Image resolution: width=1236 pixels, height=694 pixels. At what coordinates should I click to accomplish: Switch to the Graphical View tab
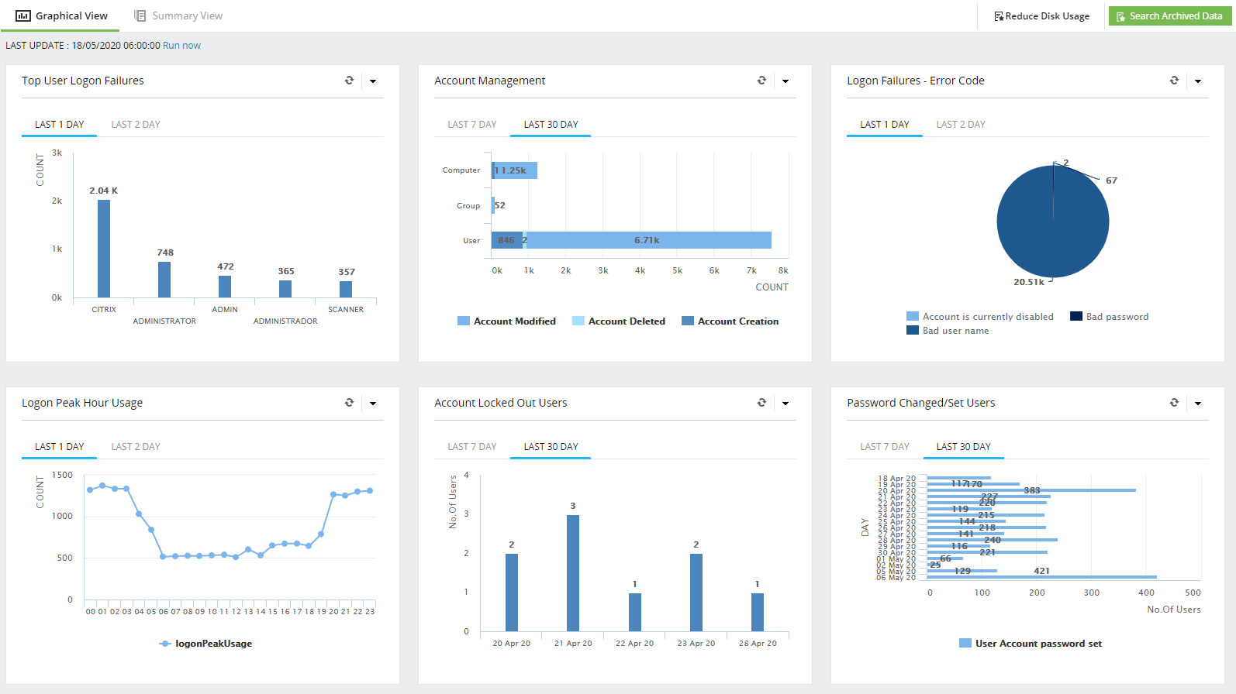pos(62,15)
